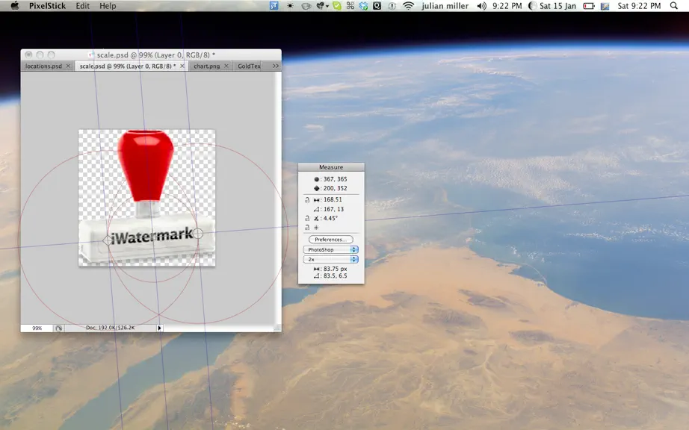Click the resize grip of the Photoshop window
This screenshot has height=430, width=689.
tap(276, 328)
